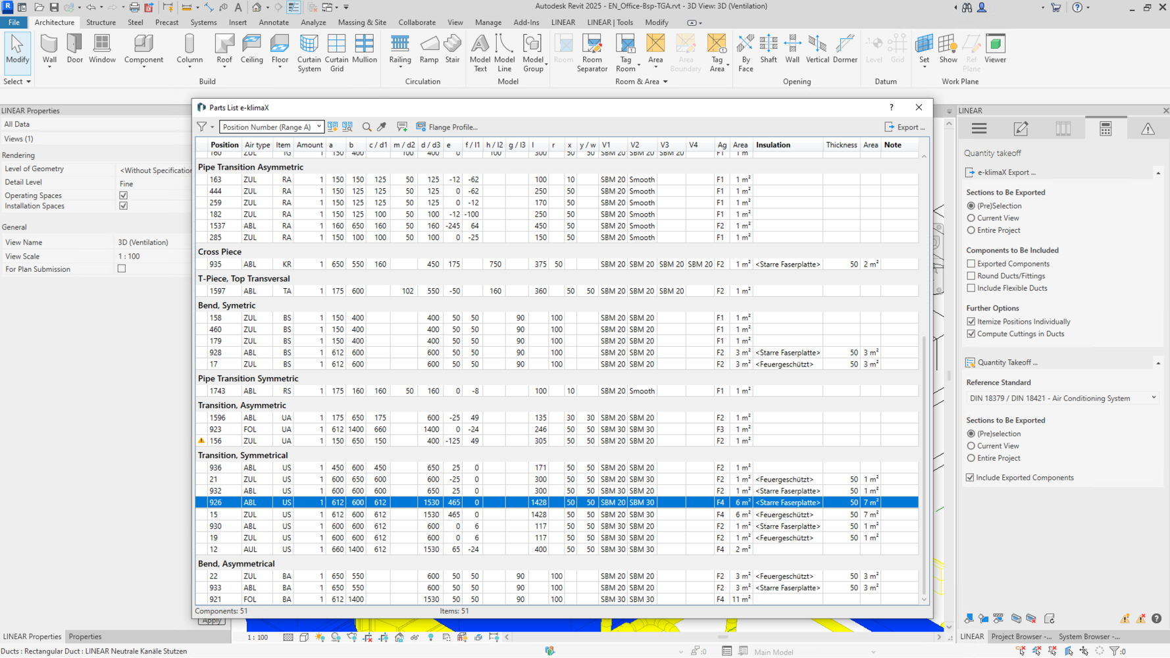Open the Reference Standard DIN 18379 dropdown
The width and height of the screenshot is (1170, 658).
point(1062,398)
